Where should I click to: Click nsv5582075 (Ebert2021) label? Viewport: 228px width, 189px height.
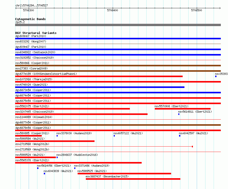tap(32, 106)
